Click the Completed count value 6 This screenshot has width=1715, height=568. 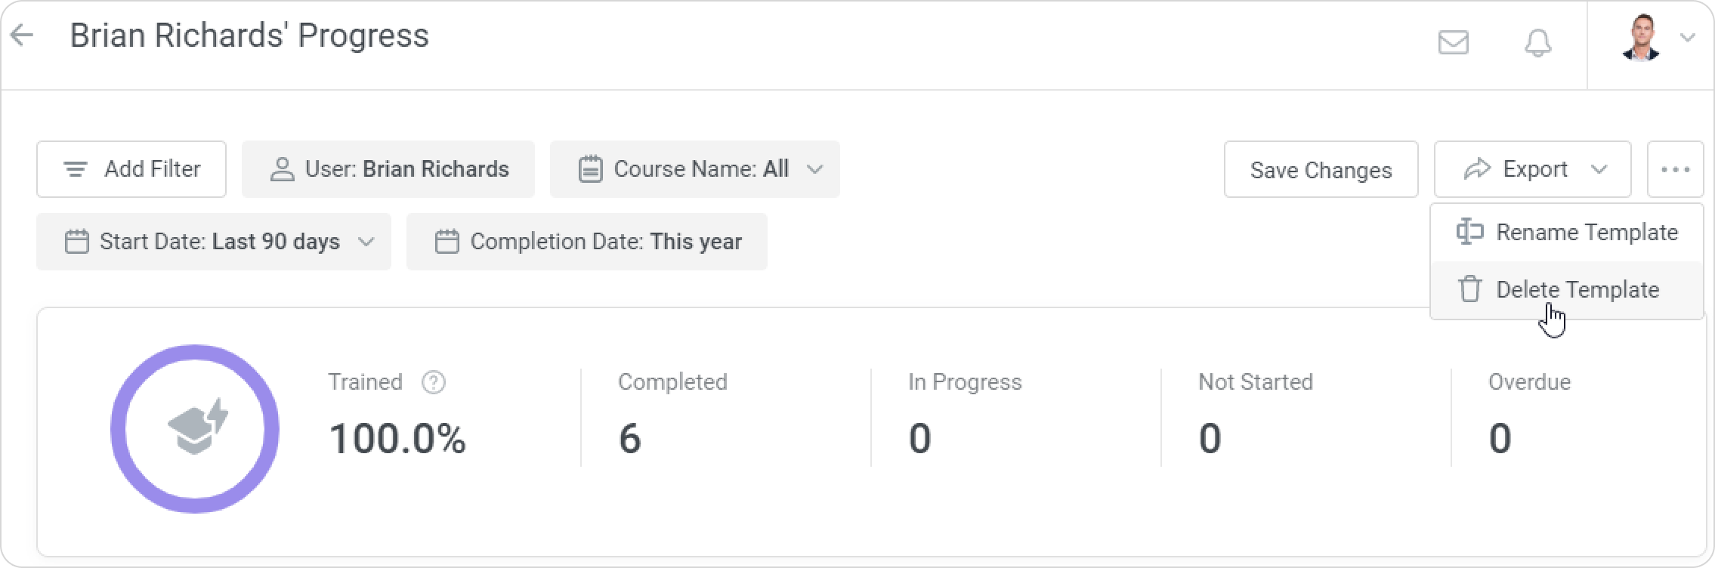629,438
